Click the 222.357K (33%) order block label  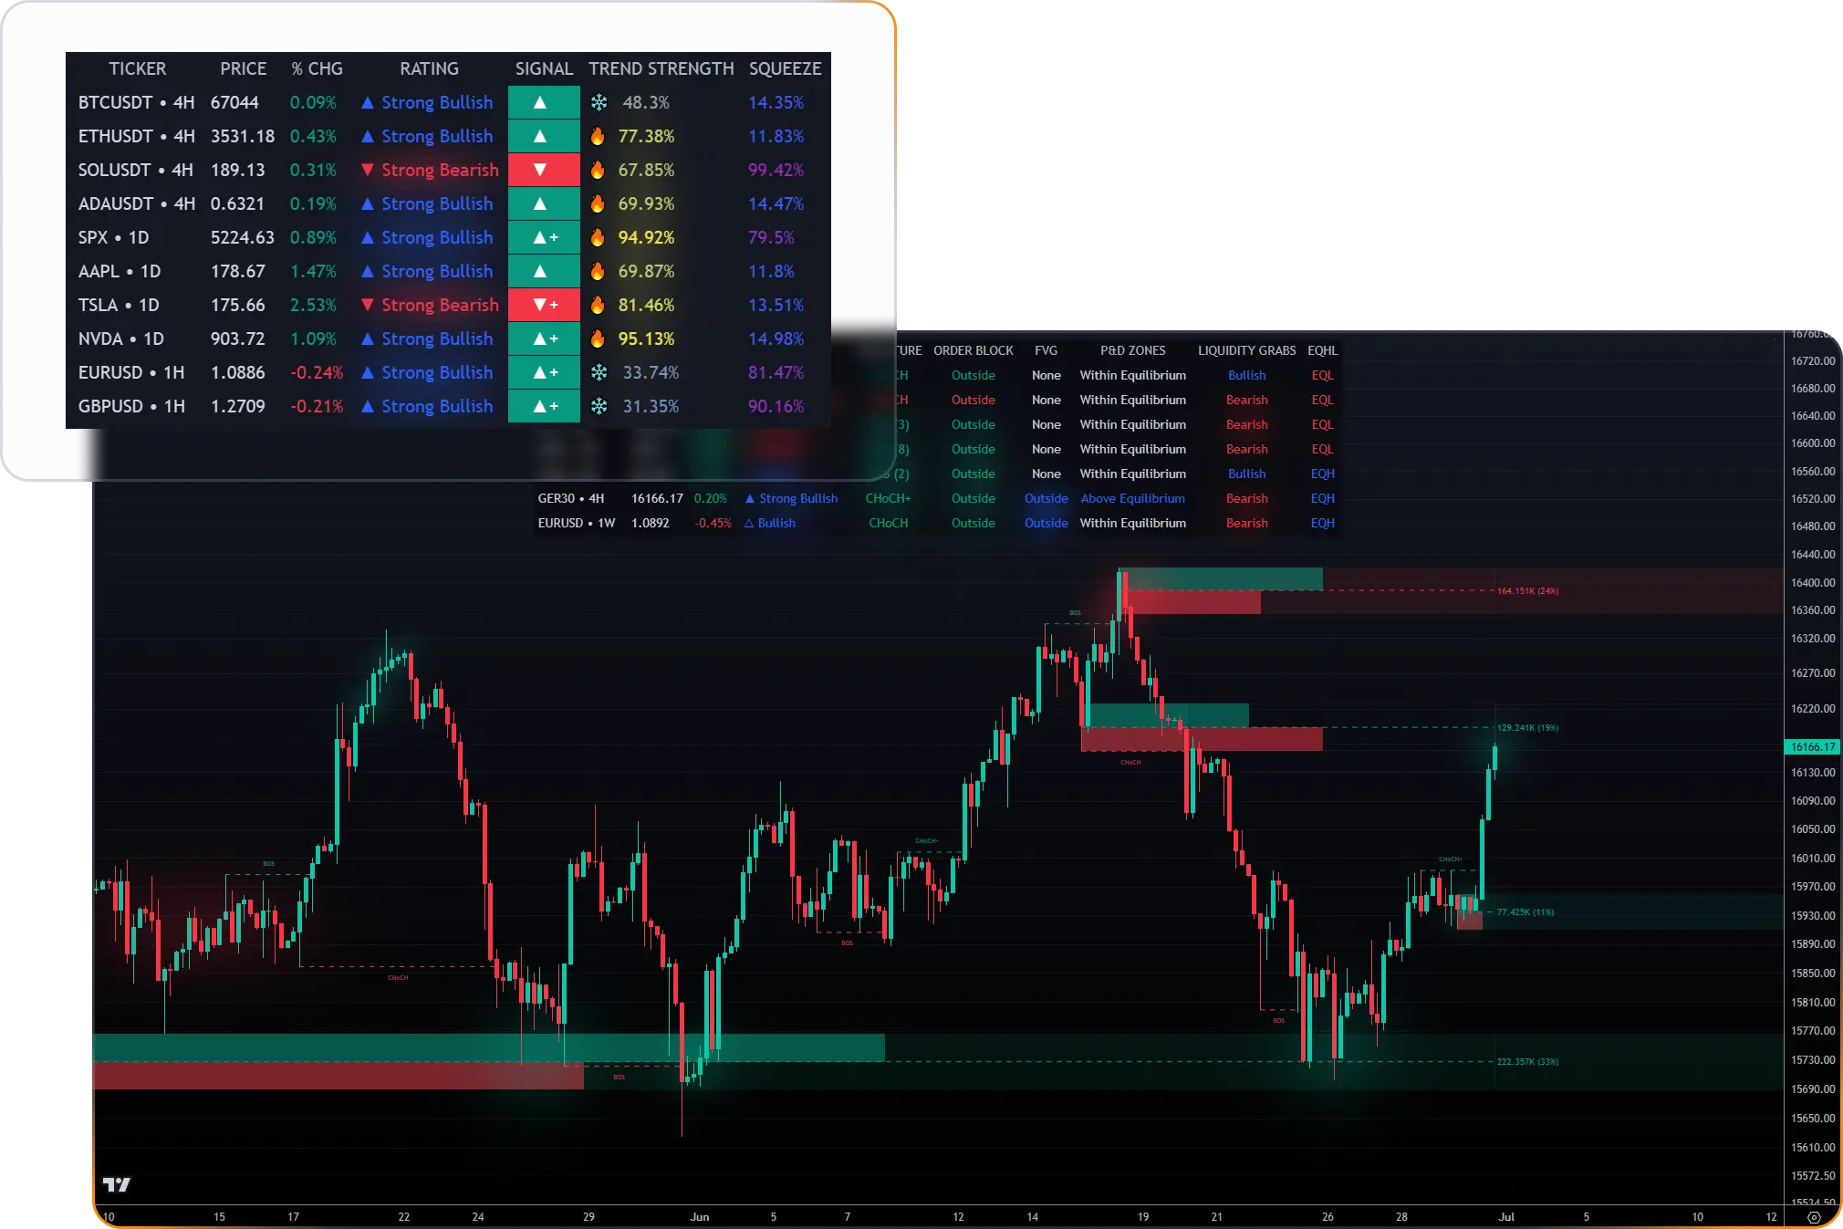click(x=1527, y=1062)
